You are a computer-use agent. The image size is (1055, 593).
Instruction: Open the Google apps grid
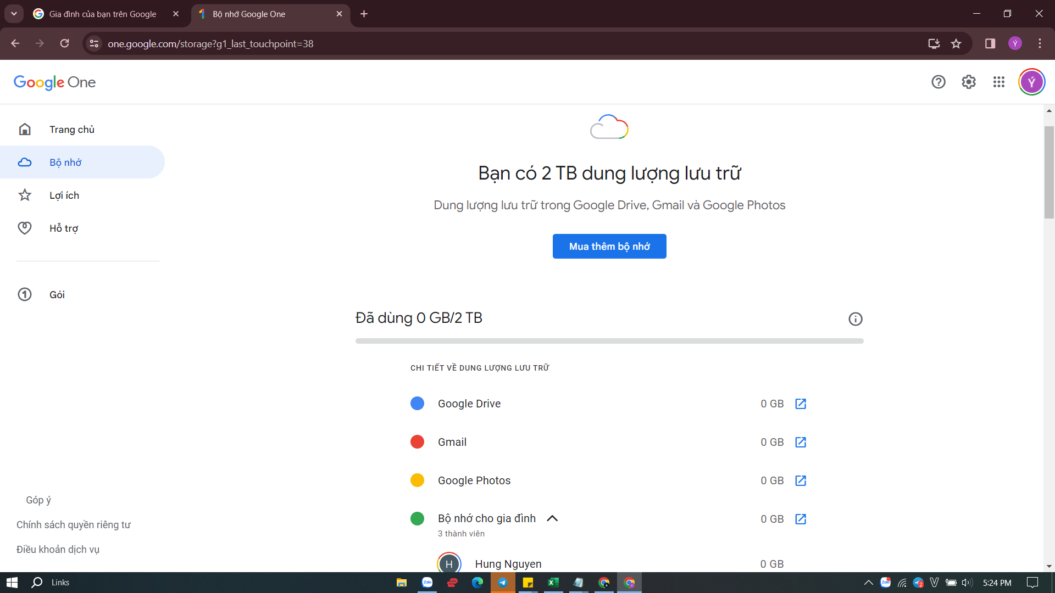point(999,82)
